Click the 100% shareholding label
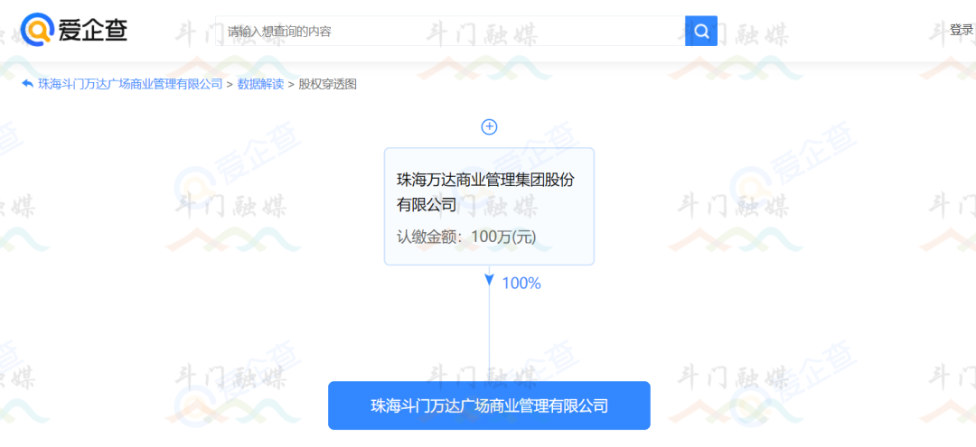Viewport: 976px width, 447px height. (x=521, y=284)
